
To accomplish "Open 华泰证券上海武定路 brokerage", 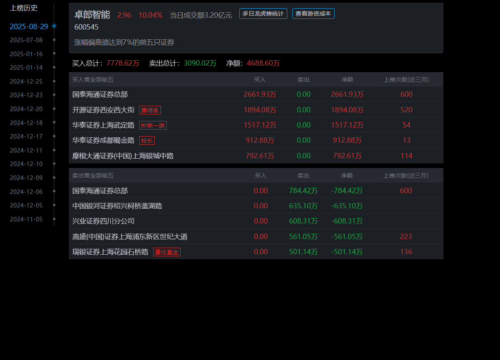I will [103, 125].
